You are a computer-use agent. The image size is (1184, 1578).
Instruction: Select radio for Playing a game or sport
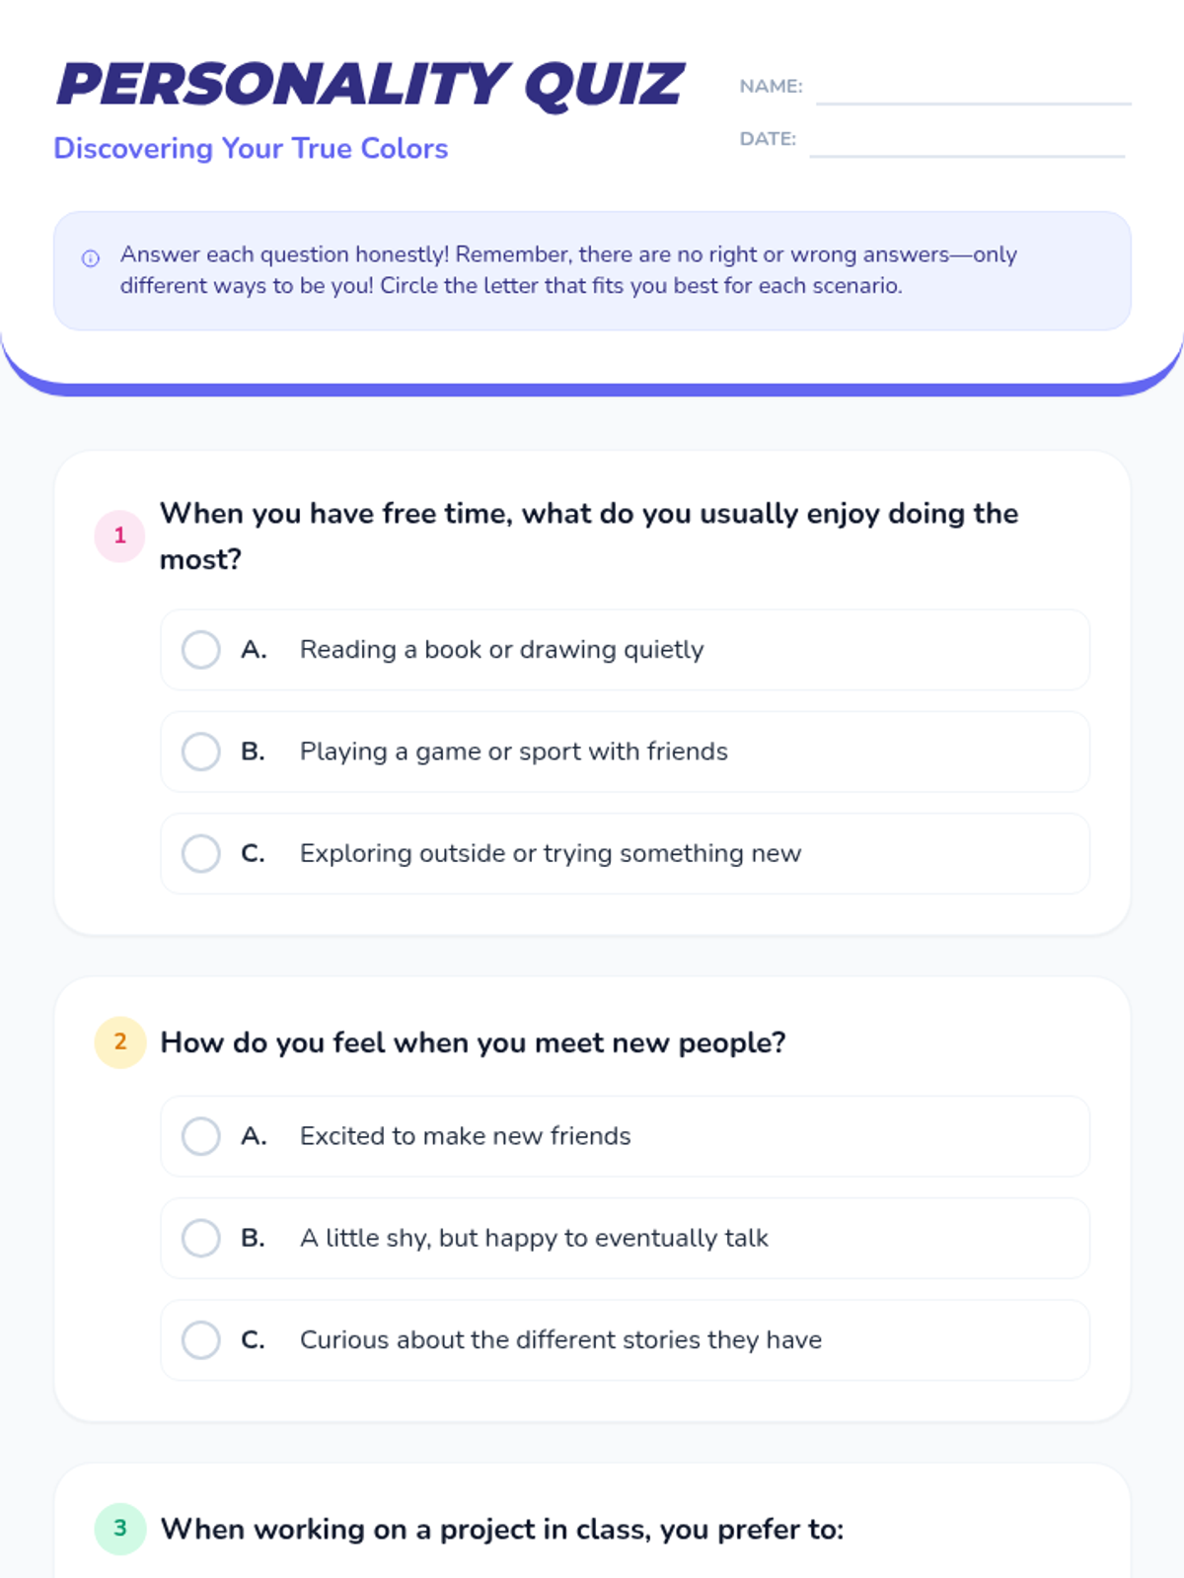[201, 752]
